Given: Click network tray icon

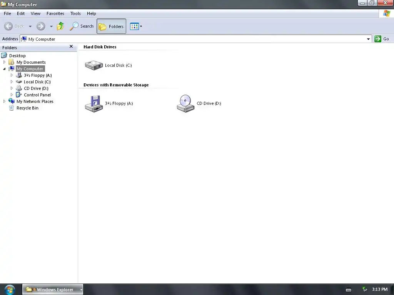Looking at the screenshot, I should (365, 289).
